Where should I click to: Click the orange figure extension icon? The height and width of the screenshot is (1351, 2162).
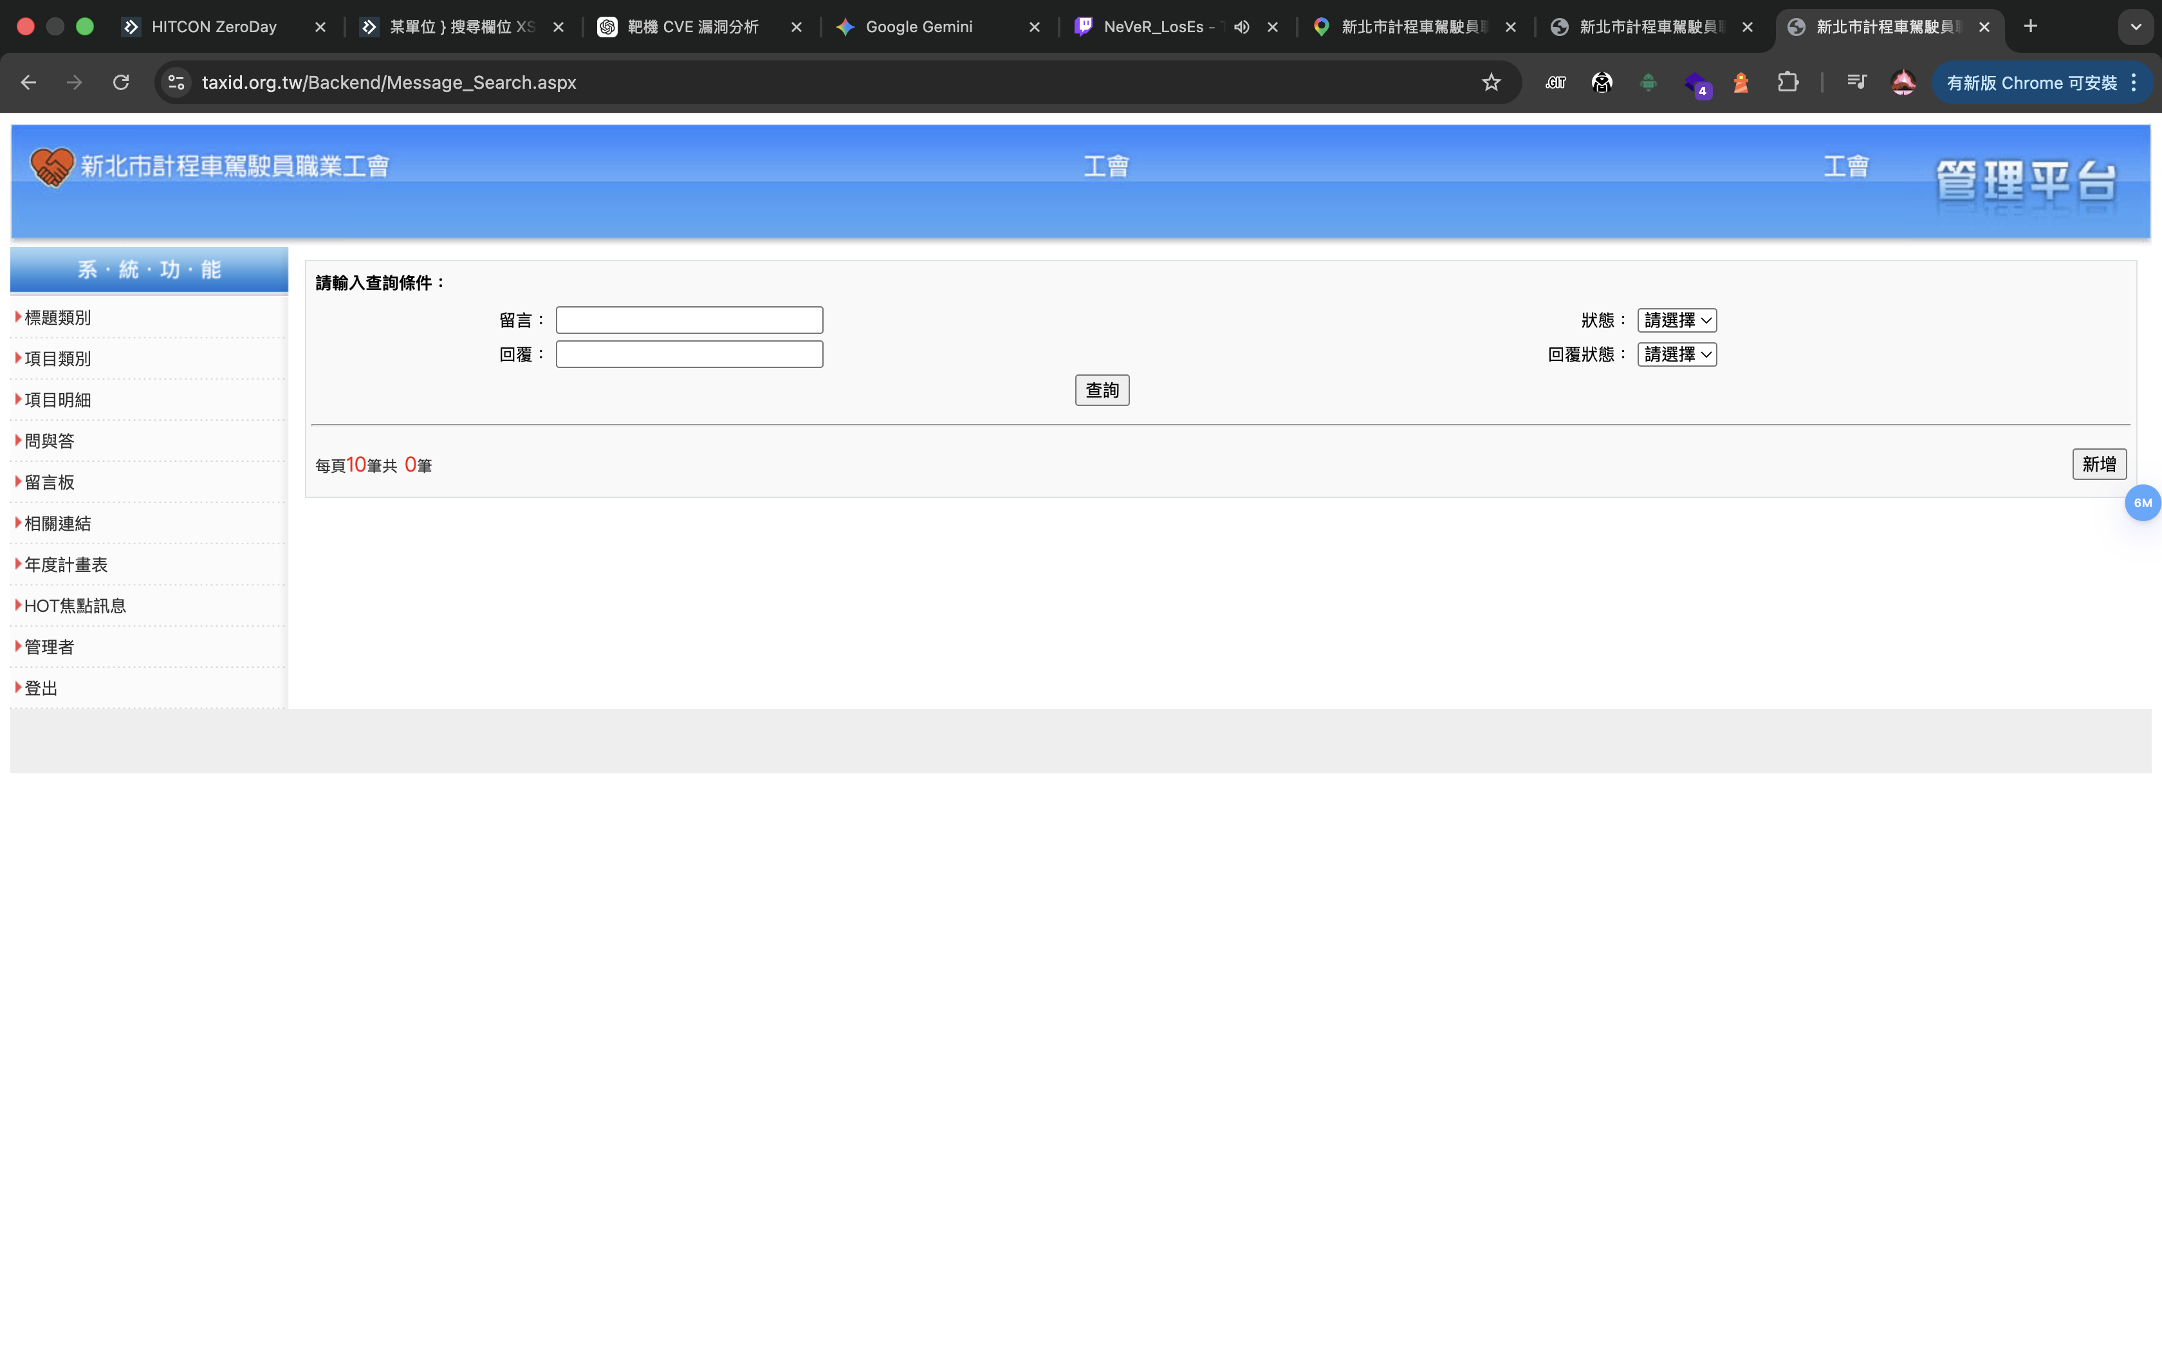pos(1741,82)
